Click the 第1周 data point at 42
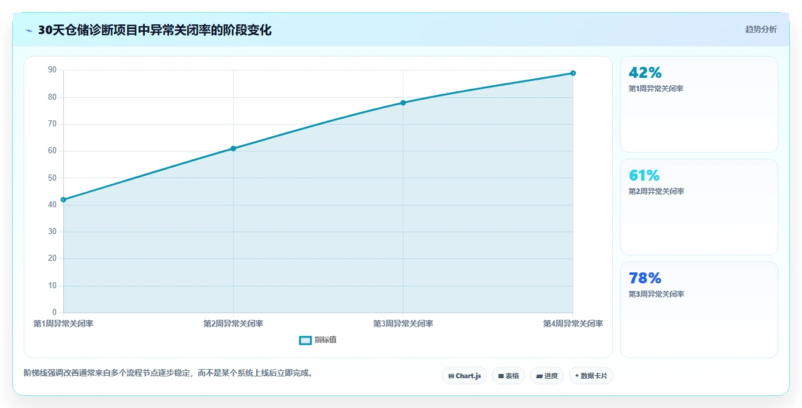The image size is (802, 408). coord(63,199)
